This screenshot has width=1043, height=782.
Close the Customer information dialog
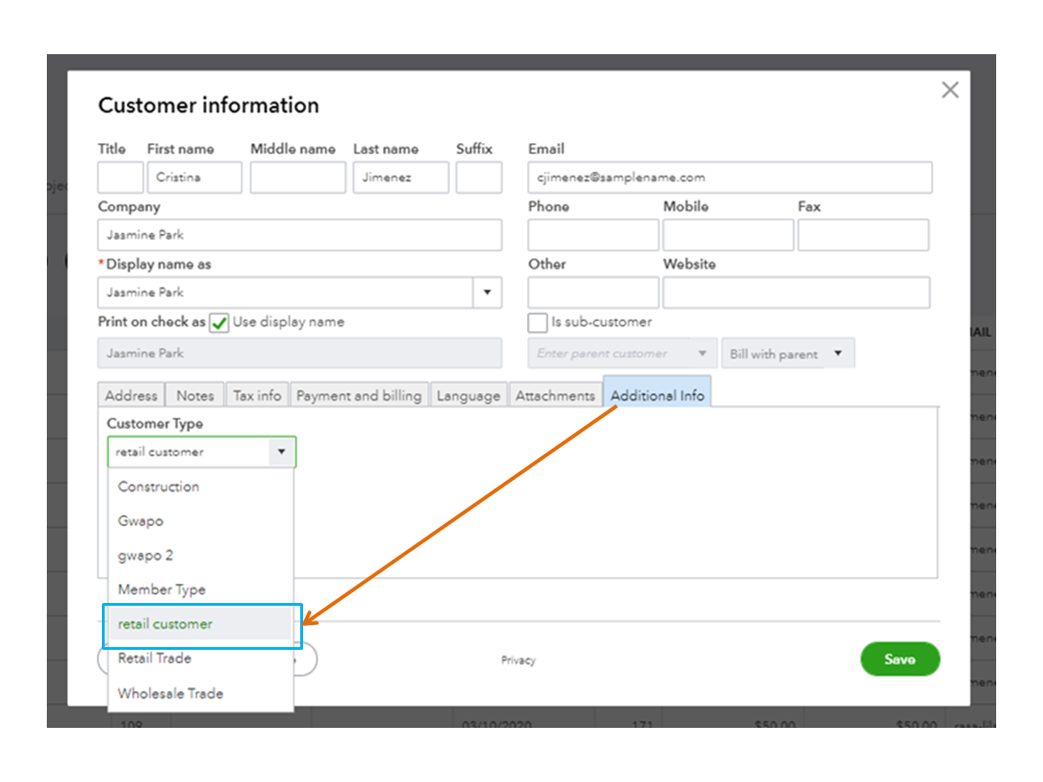[949, 89]
